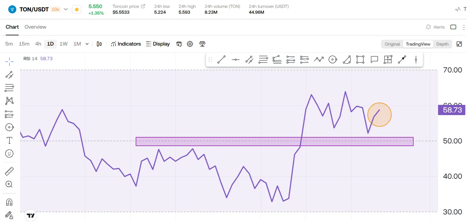Switch to 5m timeframe
The image size is (467, 222).
(9, 44)
